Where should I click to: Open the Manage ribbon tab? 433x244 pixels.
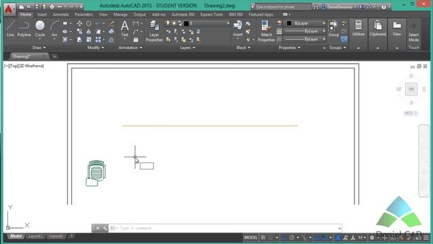coord(120,14)
